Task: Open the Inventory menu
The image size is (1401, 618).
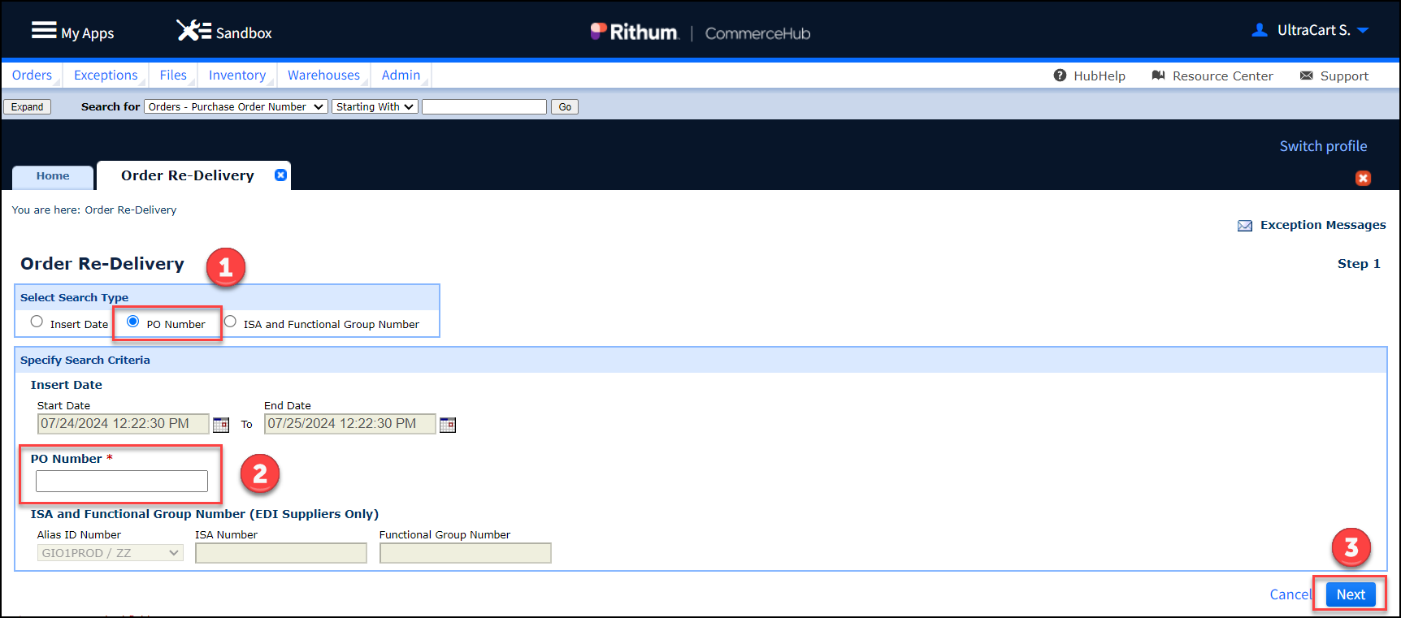Action: pos(237,75)
